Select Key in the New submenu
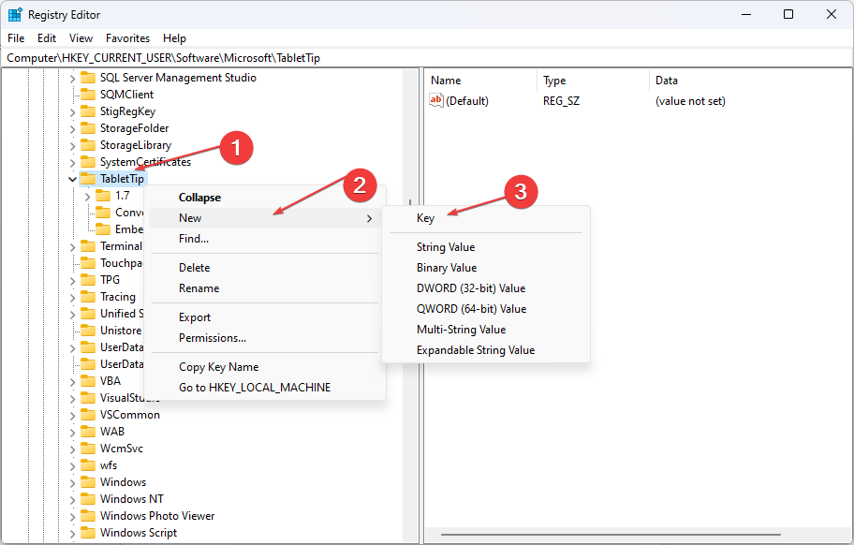This screenshot has width=854, height=545. click(x=486, y=218)
